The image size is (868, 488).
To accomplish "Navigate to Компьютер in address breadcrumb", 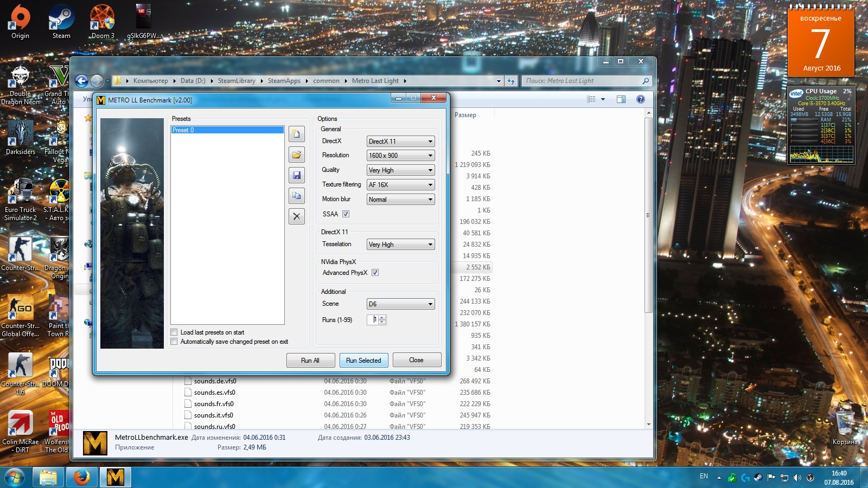I will click(x=150, y=81).
